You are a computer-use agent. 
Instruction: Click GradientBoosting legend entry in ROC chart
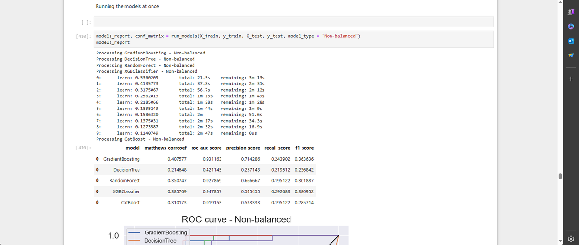(157, 232)
